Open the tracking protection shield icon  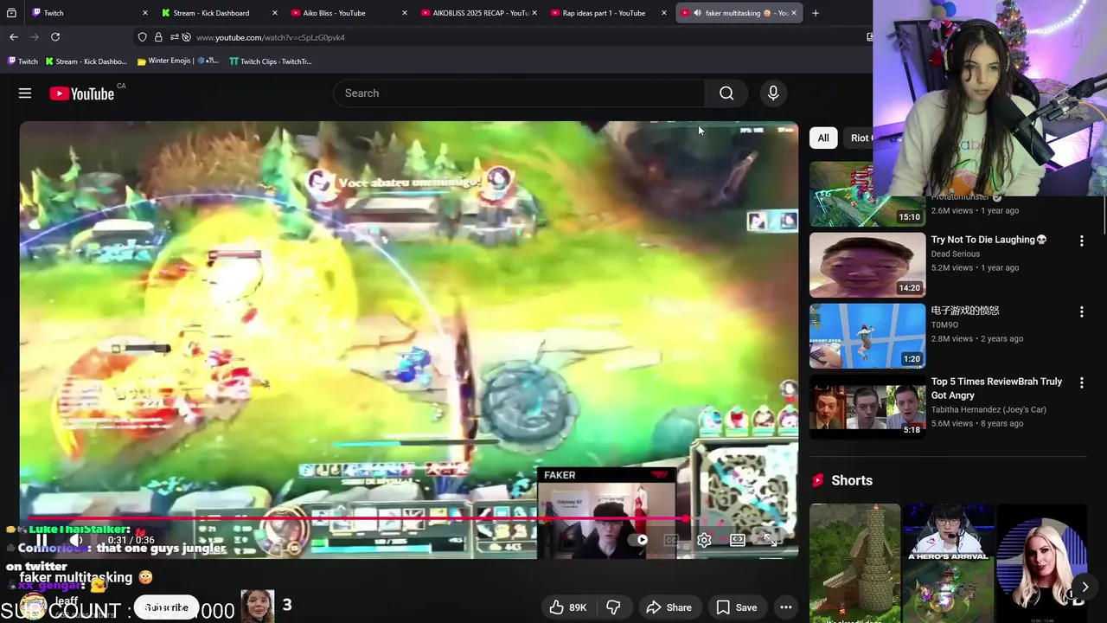[143, 37]
